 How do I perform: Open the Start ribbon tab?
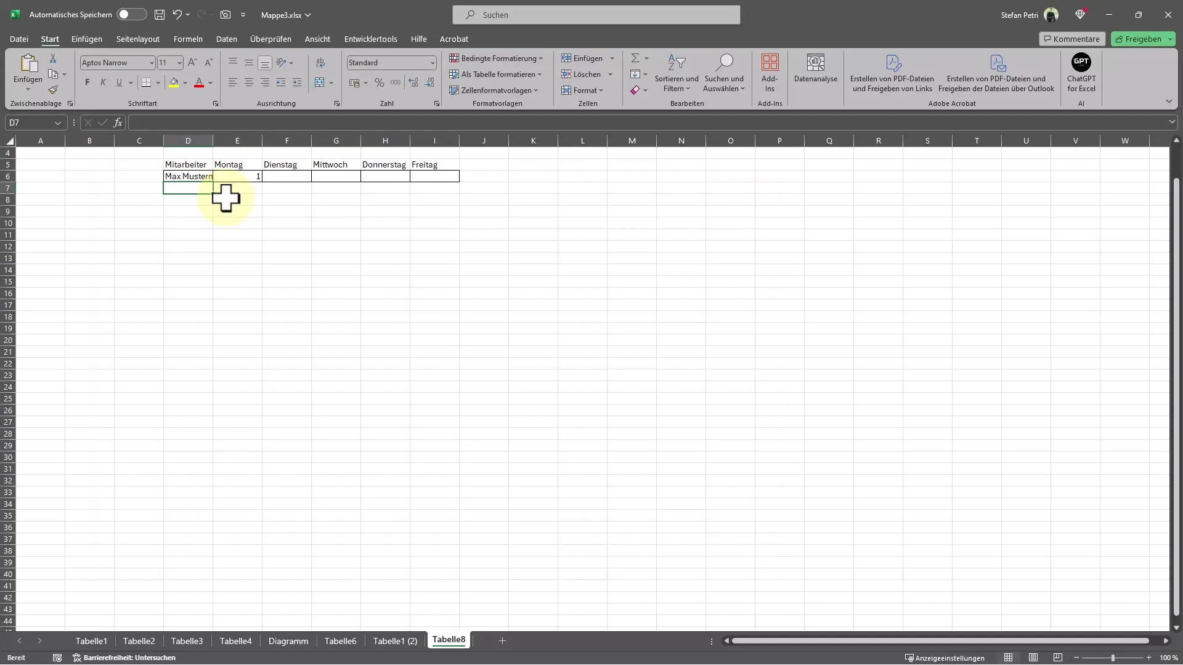(x=49, y=38)
